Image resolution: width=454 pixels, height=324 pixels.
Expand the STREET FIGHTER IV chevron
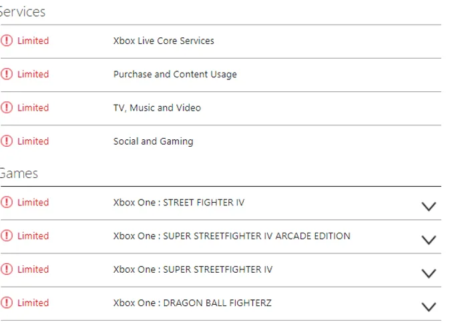pos(429,207)
